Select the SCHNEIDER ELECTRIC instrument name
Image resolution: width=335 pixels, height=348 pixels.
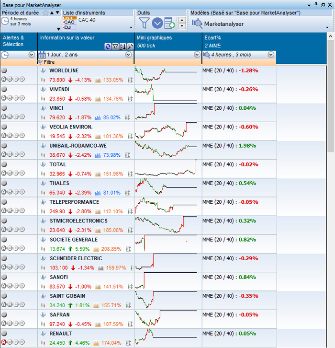point(76,258)
